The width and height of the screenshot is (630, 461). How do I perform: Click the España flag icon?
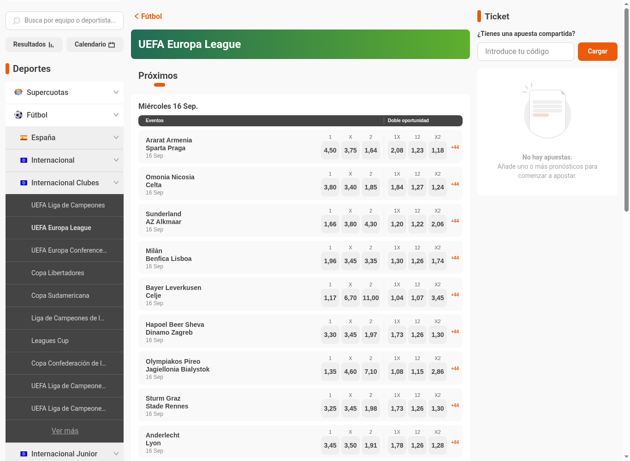coord(24,137)
